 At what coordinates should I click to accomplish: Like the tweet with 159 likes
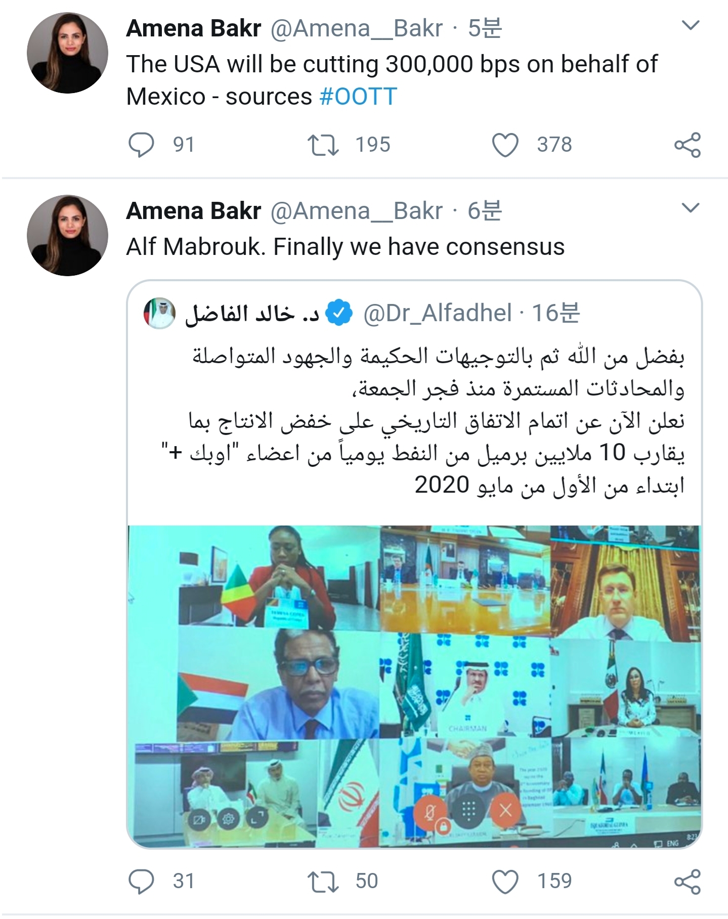click(x=505, y=882)
